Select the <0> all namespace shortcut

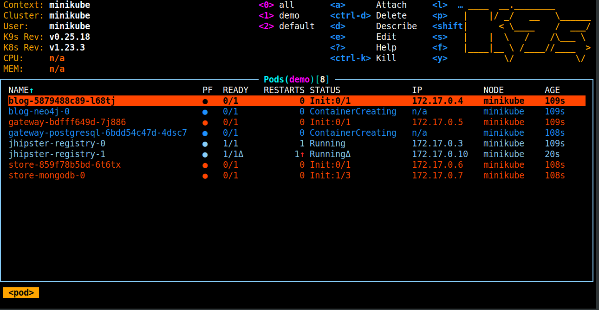[x=279, y=5]
